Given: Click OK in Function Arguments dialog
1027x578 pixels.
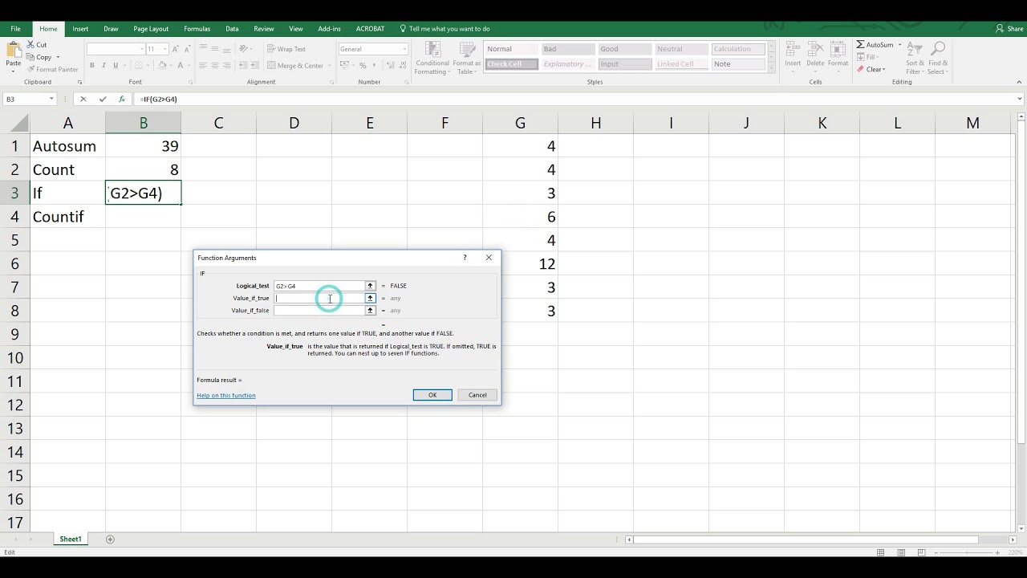Looking at the screenshot, I should coord(432,395).
